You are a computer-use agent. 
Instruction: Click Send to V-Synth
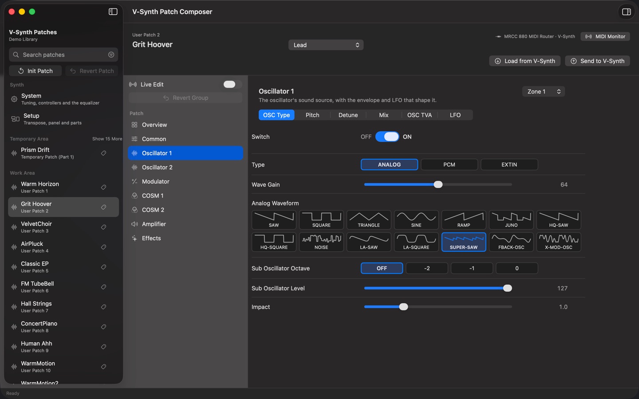(597, 61)
